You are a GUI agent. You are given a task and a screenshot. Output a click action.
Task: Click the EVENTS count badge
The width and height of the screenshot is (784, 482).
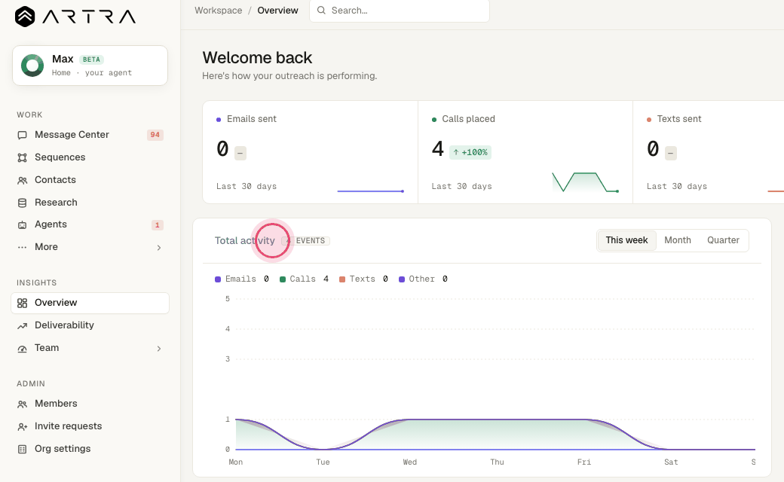(x=305, y=241)
